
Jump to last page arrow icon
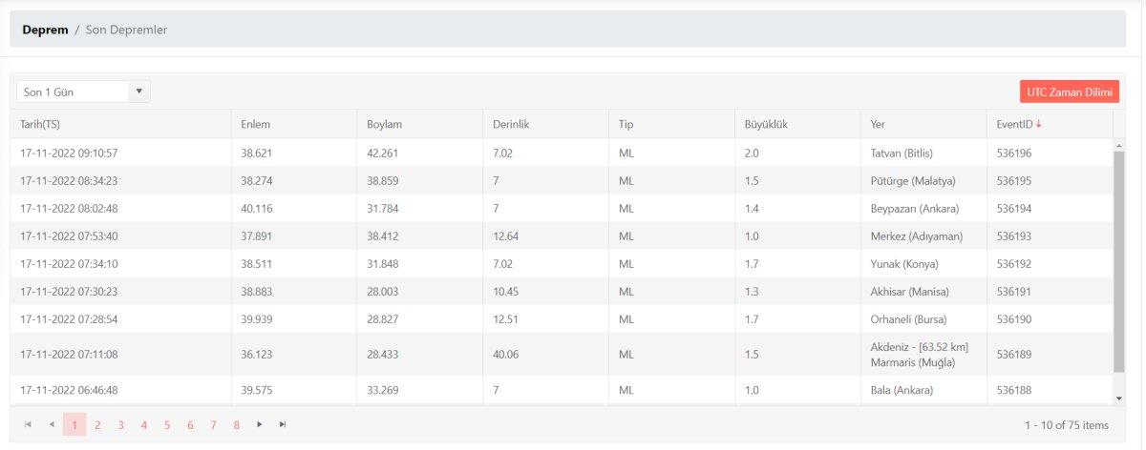283,424
